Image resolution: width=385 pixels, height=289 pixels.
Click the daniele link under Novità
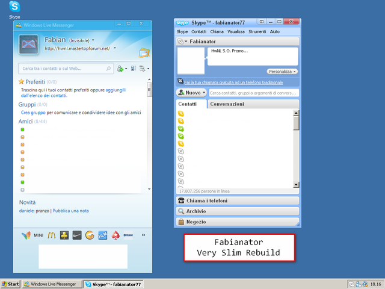click(26, 211)
